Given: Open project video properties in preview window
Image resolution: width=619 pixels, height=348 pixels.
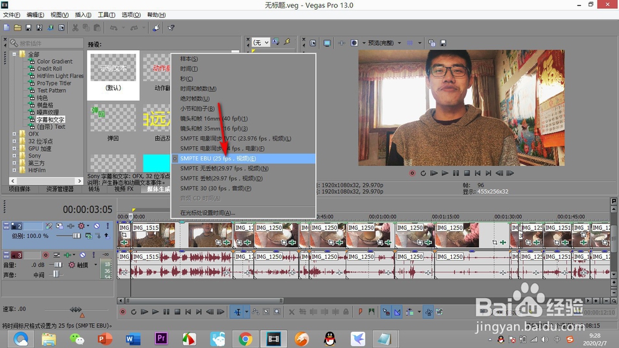Looking at the screenshot, I should 313,43.
